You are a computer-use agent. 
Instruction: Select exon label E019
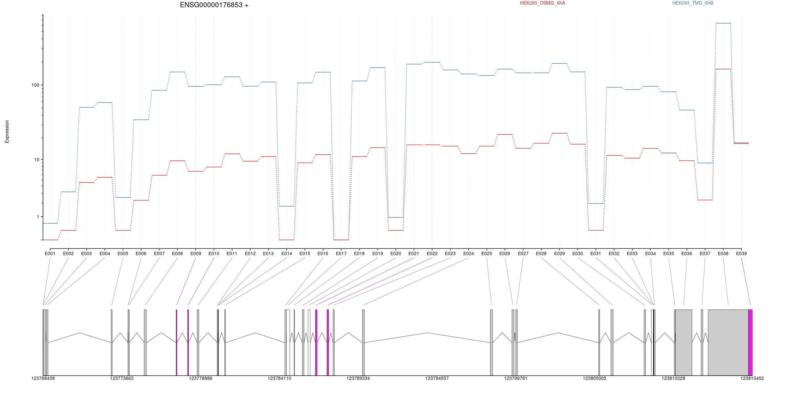click(x=378, y=253)
